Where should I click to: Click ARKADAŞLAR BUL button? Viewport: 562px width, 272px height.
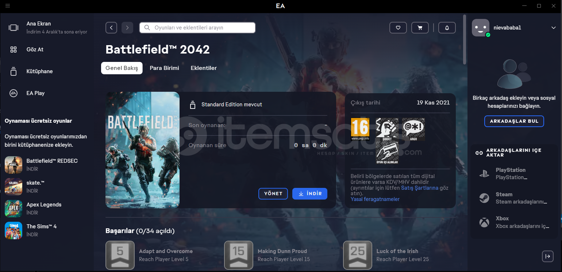[514, 121]
